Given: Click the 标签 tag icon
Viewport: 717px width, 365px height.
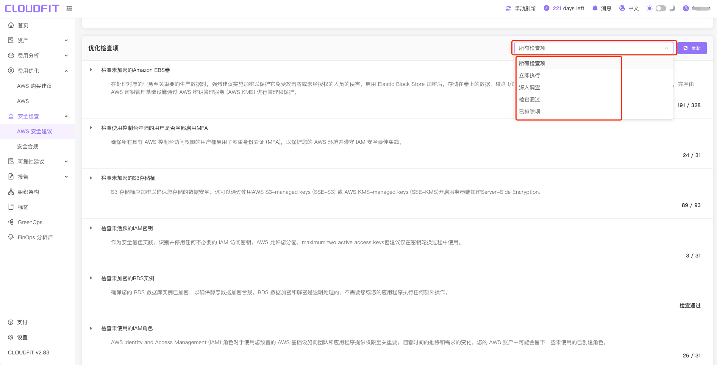Looking at the screenshot, I should (x=11, y=207).
